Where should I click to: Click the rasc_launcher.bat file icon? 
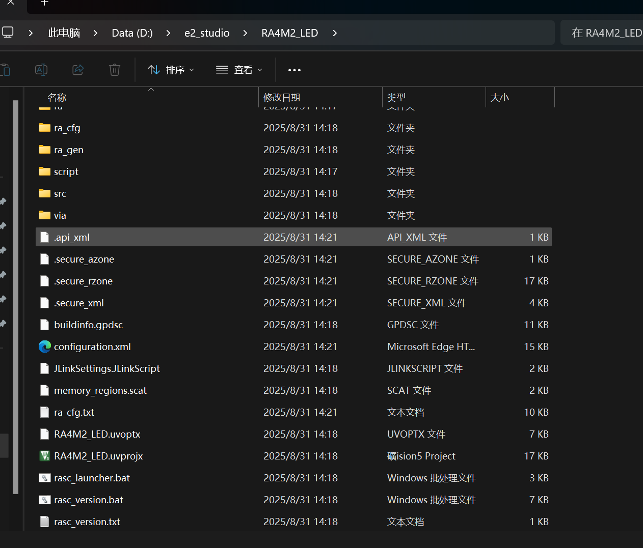click(45, 478)
